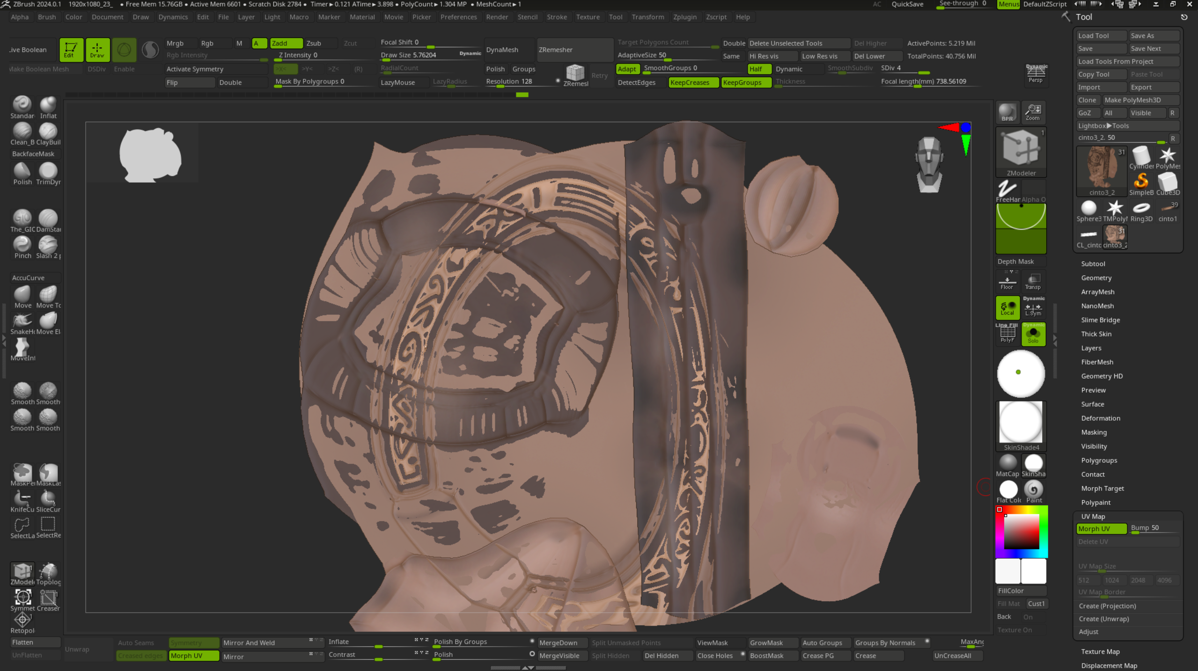Expand the Subtool section
The width and height of the screenshot is (1198, 671).
click(1093, 264)
